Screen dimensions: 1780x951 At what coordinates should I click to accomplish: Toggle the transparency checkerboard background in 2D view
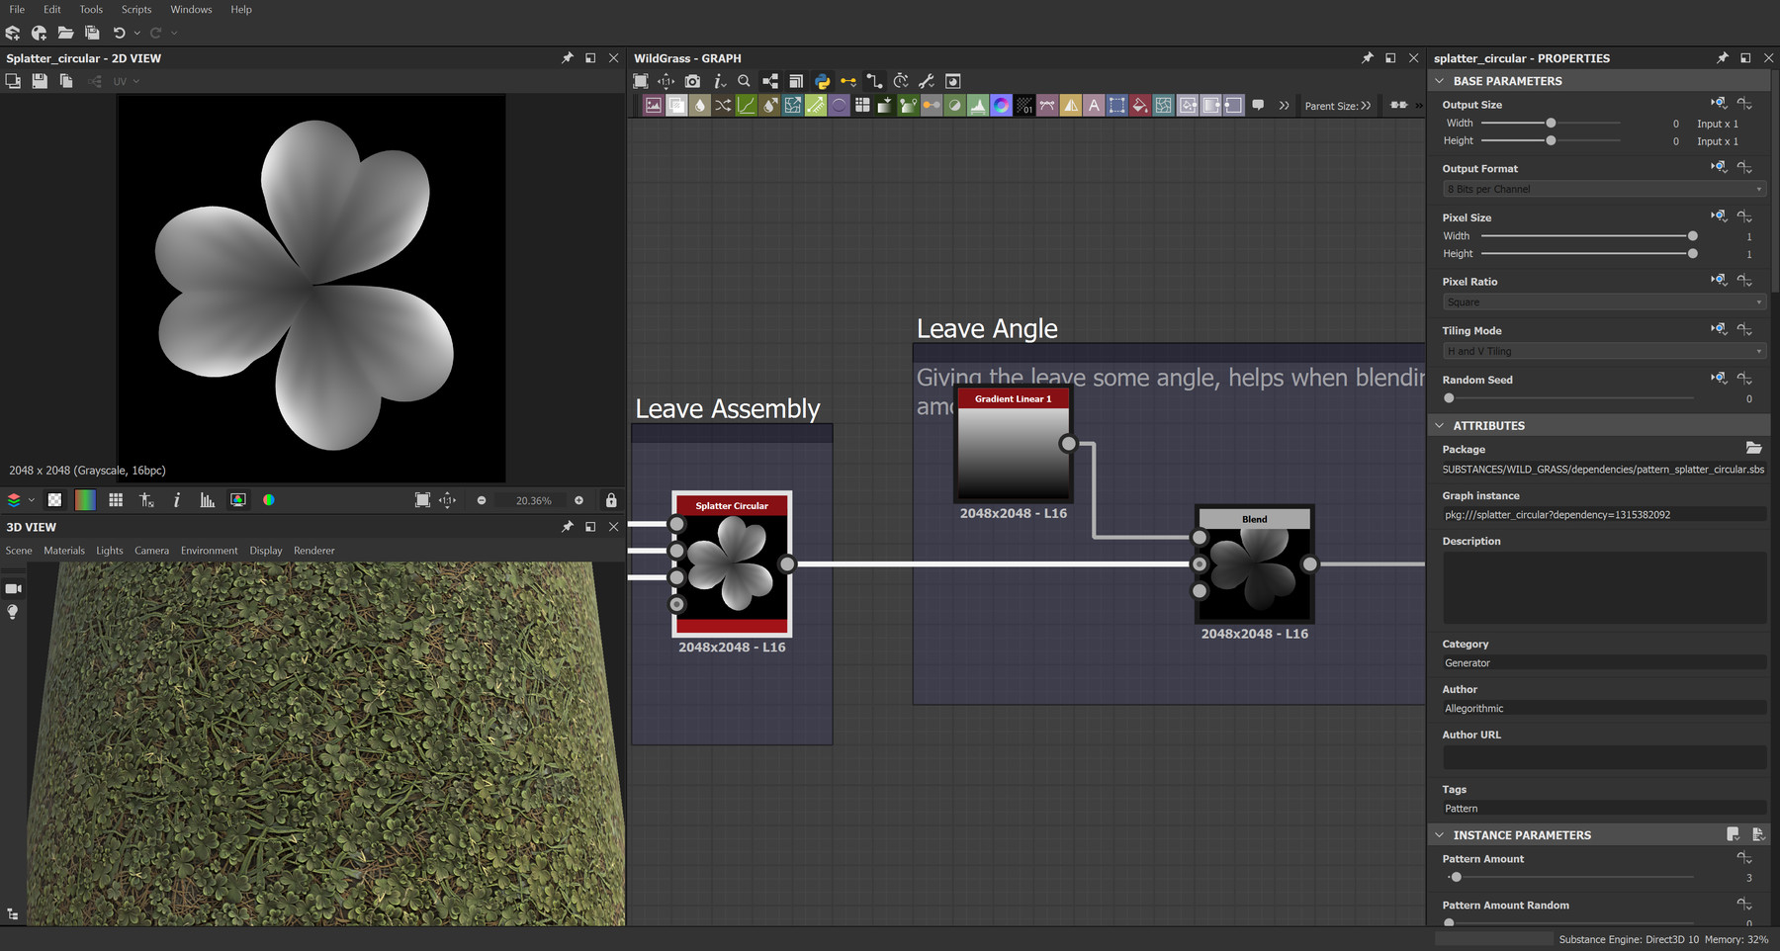click(56, 500)
